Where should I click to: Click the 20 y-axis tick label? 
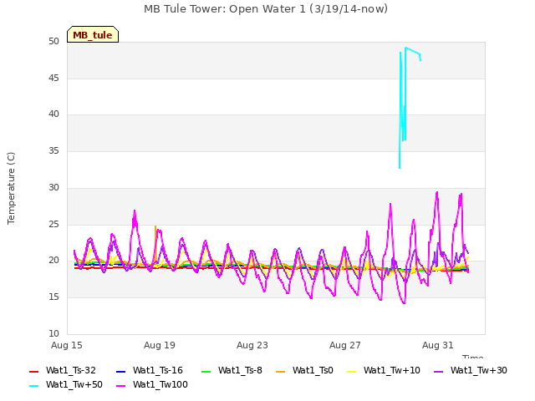53,261
